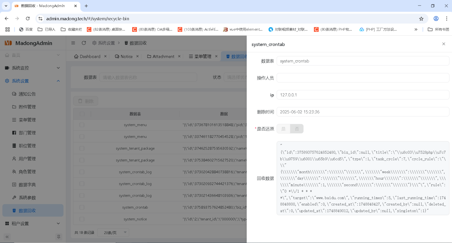Expand the 租户设置 sidebar menu
The image size is (452, 243).
[58, 223]
